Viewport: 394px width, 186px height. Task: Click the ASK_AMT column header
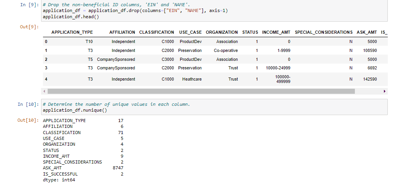(366, 32)
